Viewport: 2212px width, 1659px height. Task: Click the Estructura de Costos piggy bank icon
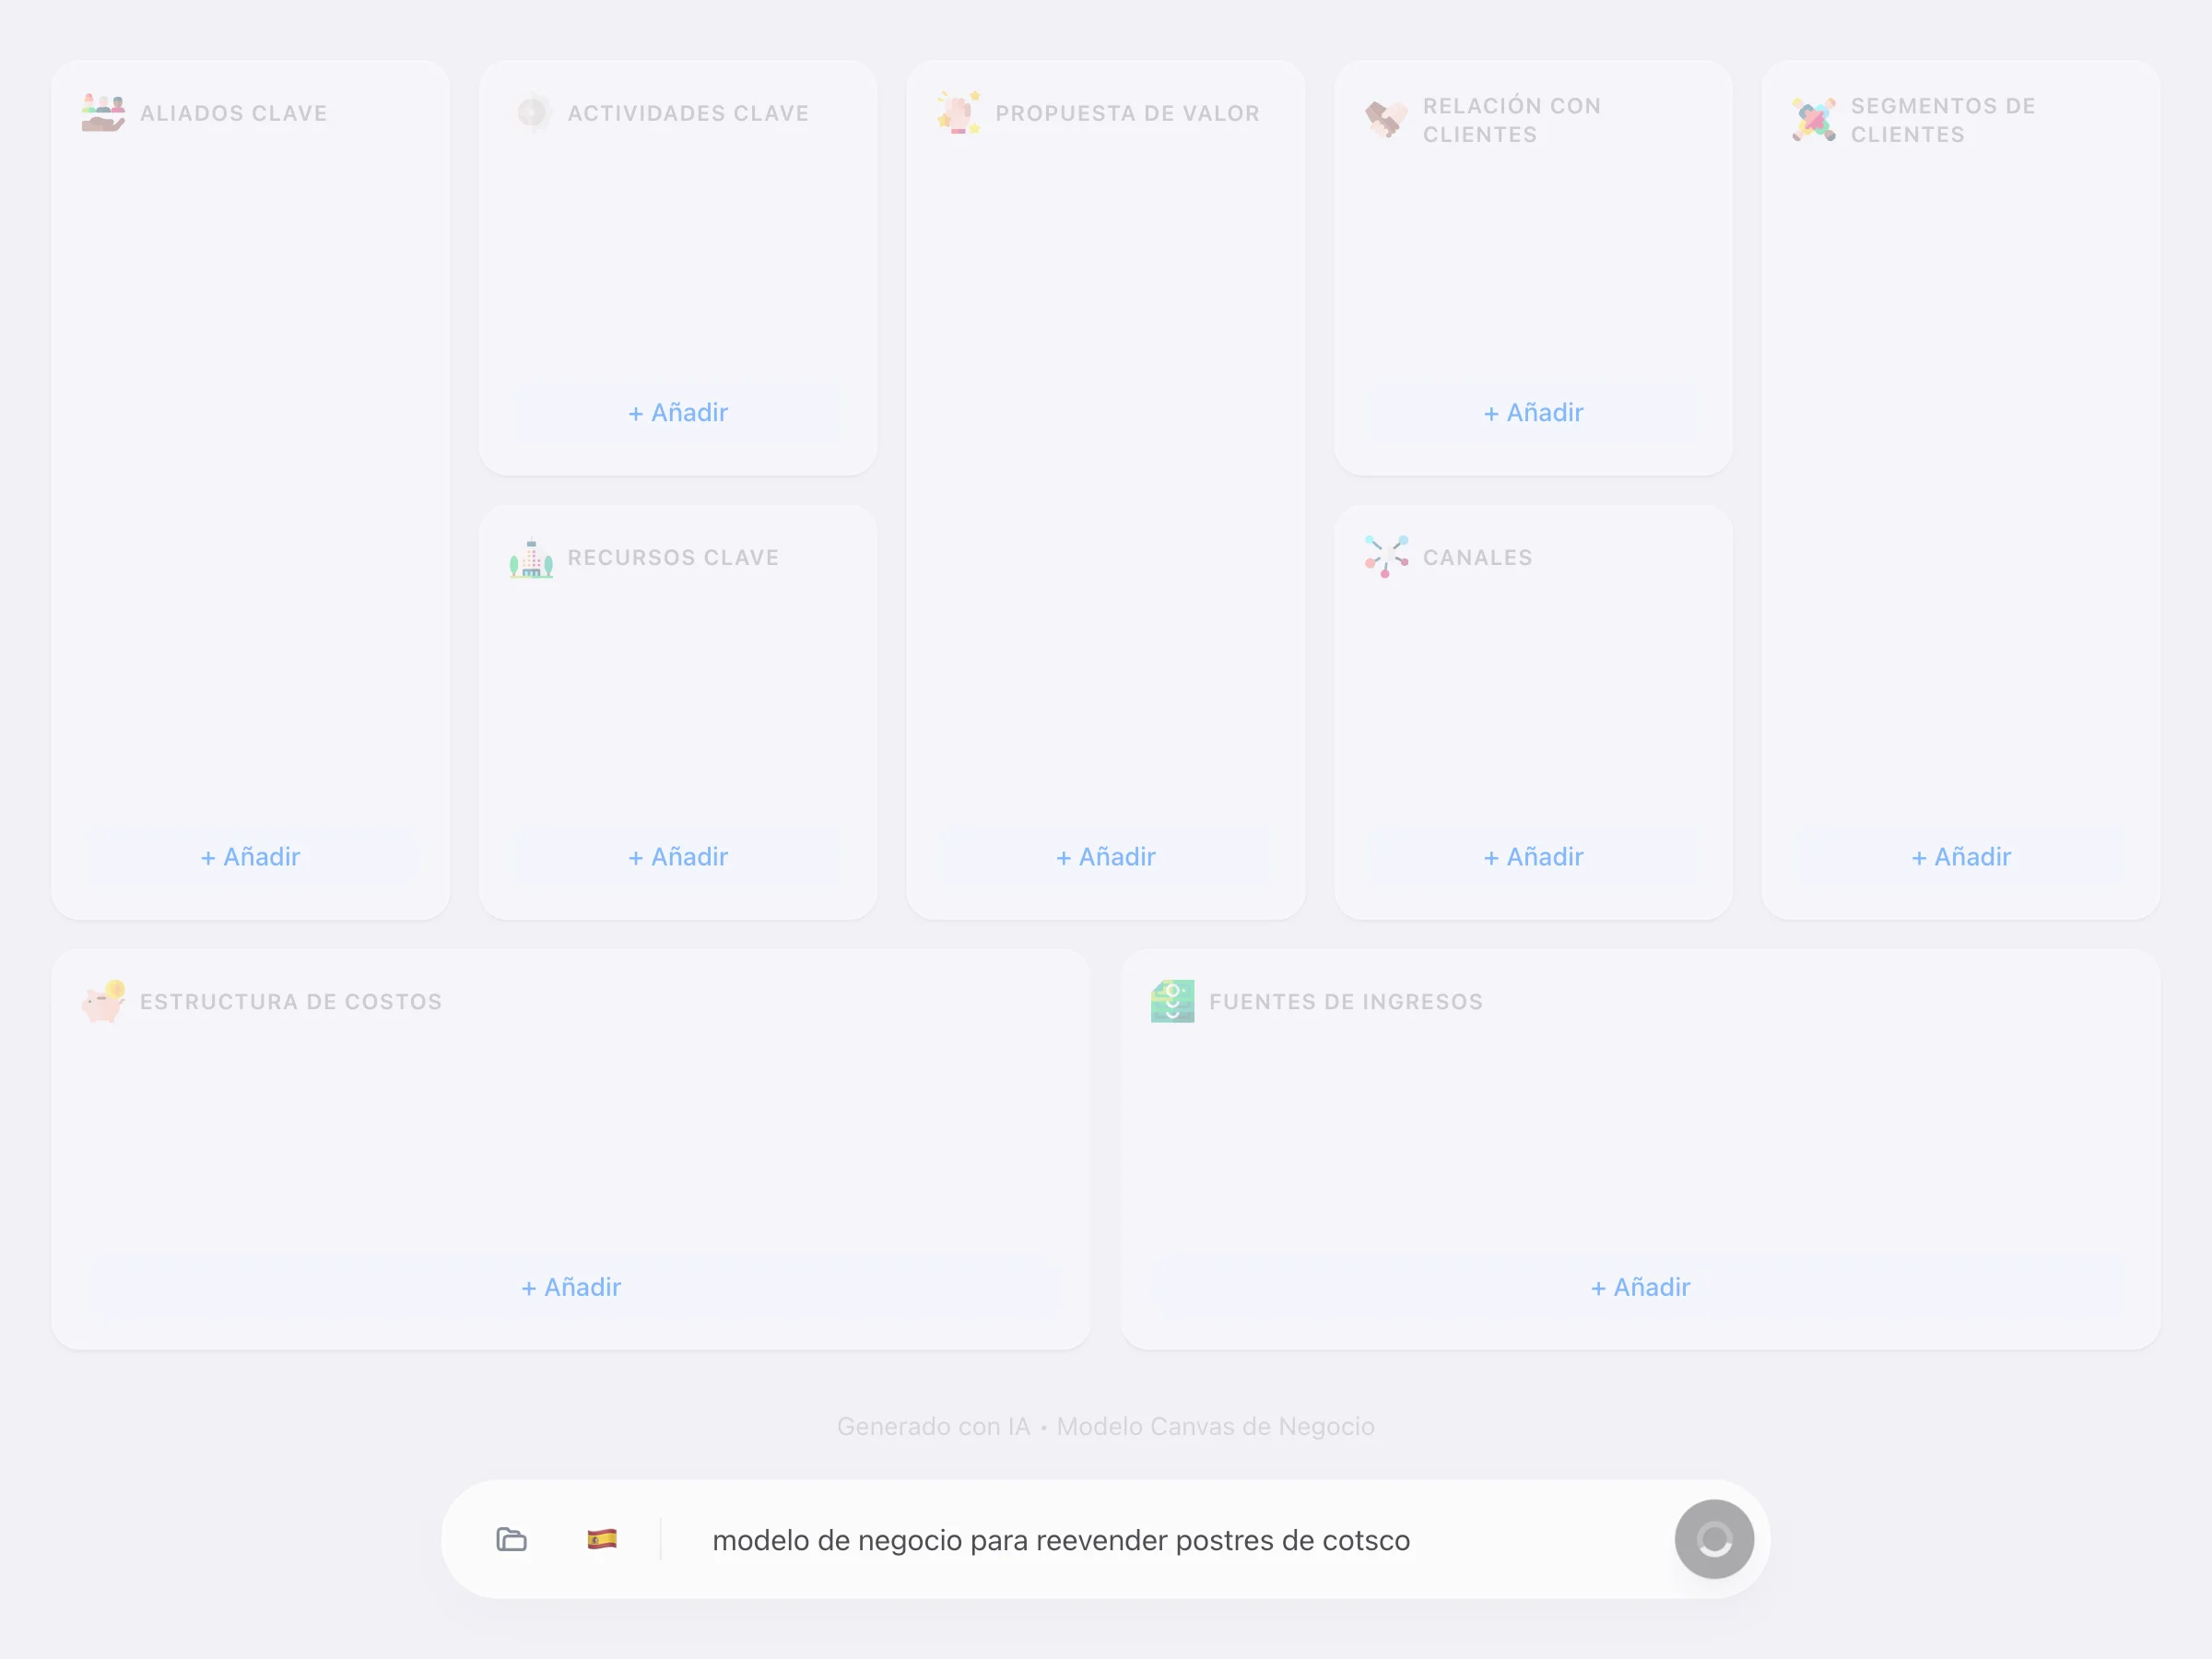pyautogui.click(x=103, y=1002)
